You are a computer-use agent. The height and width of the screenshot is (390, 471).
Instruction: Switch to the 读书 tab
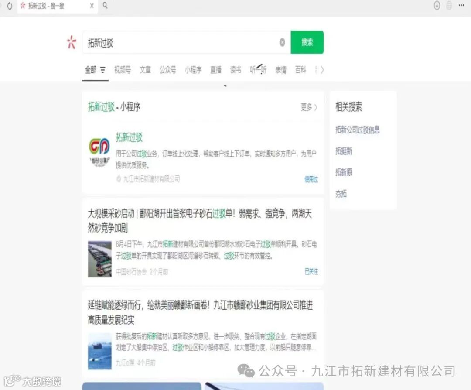tap(235, 70)
